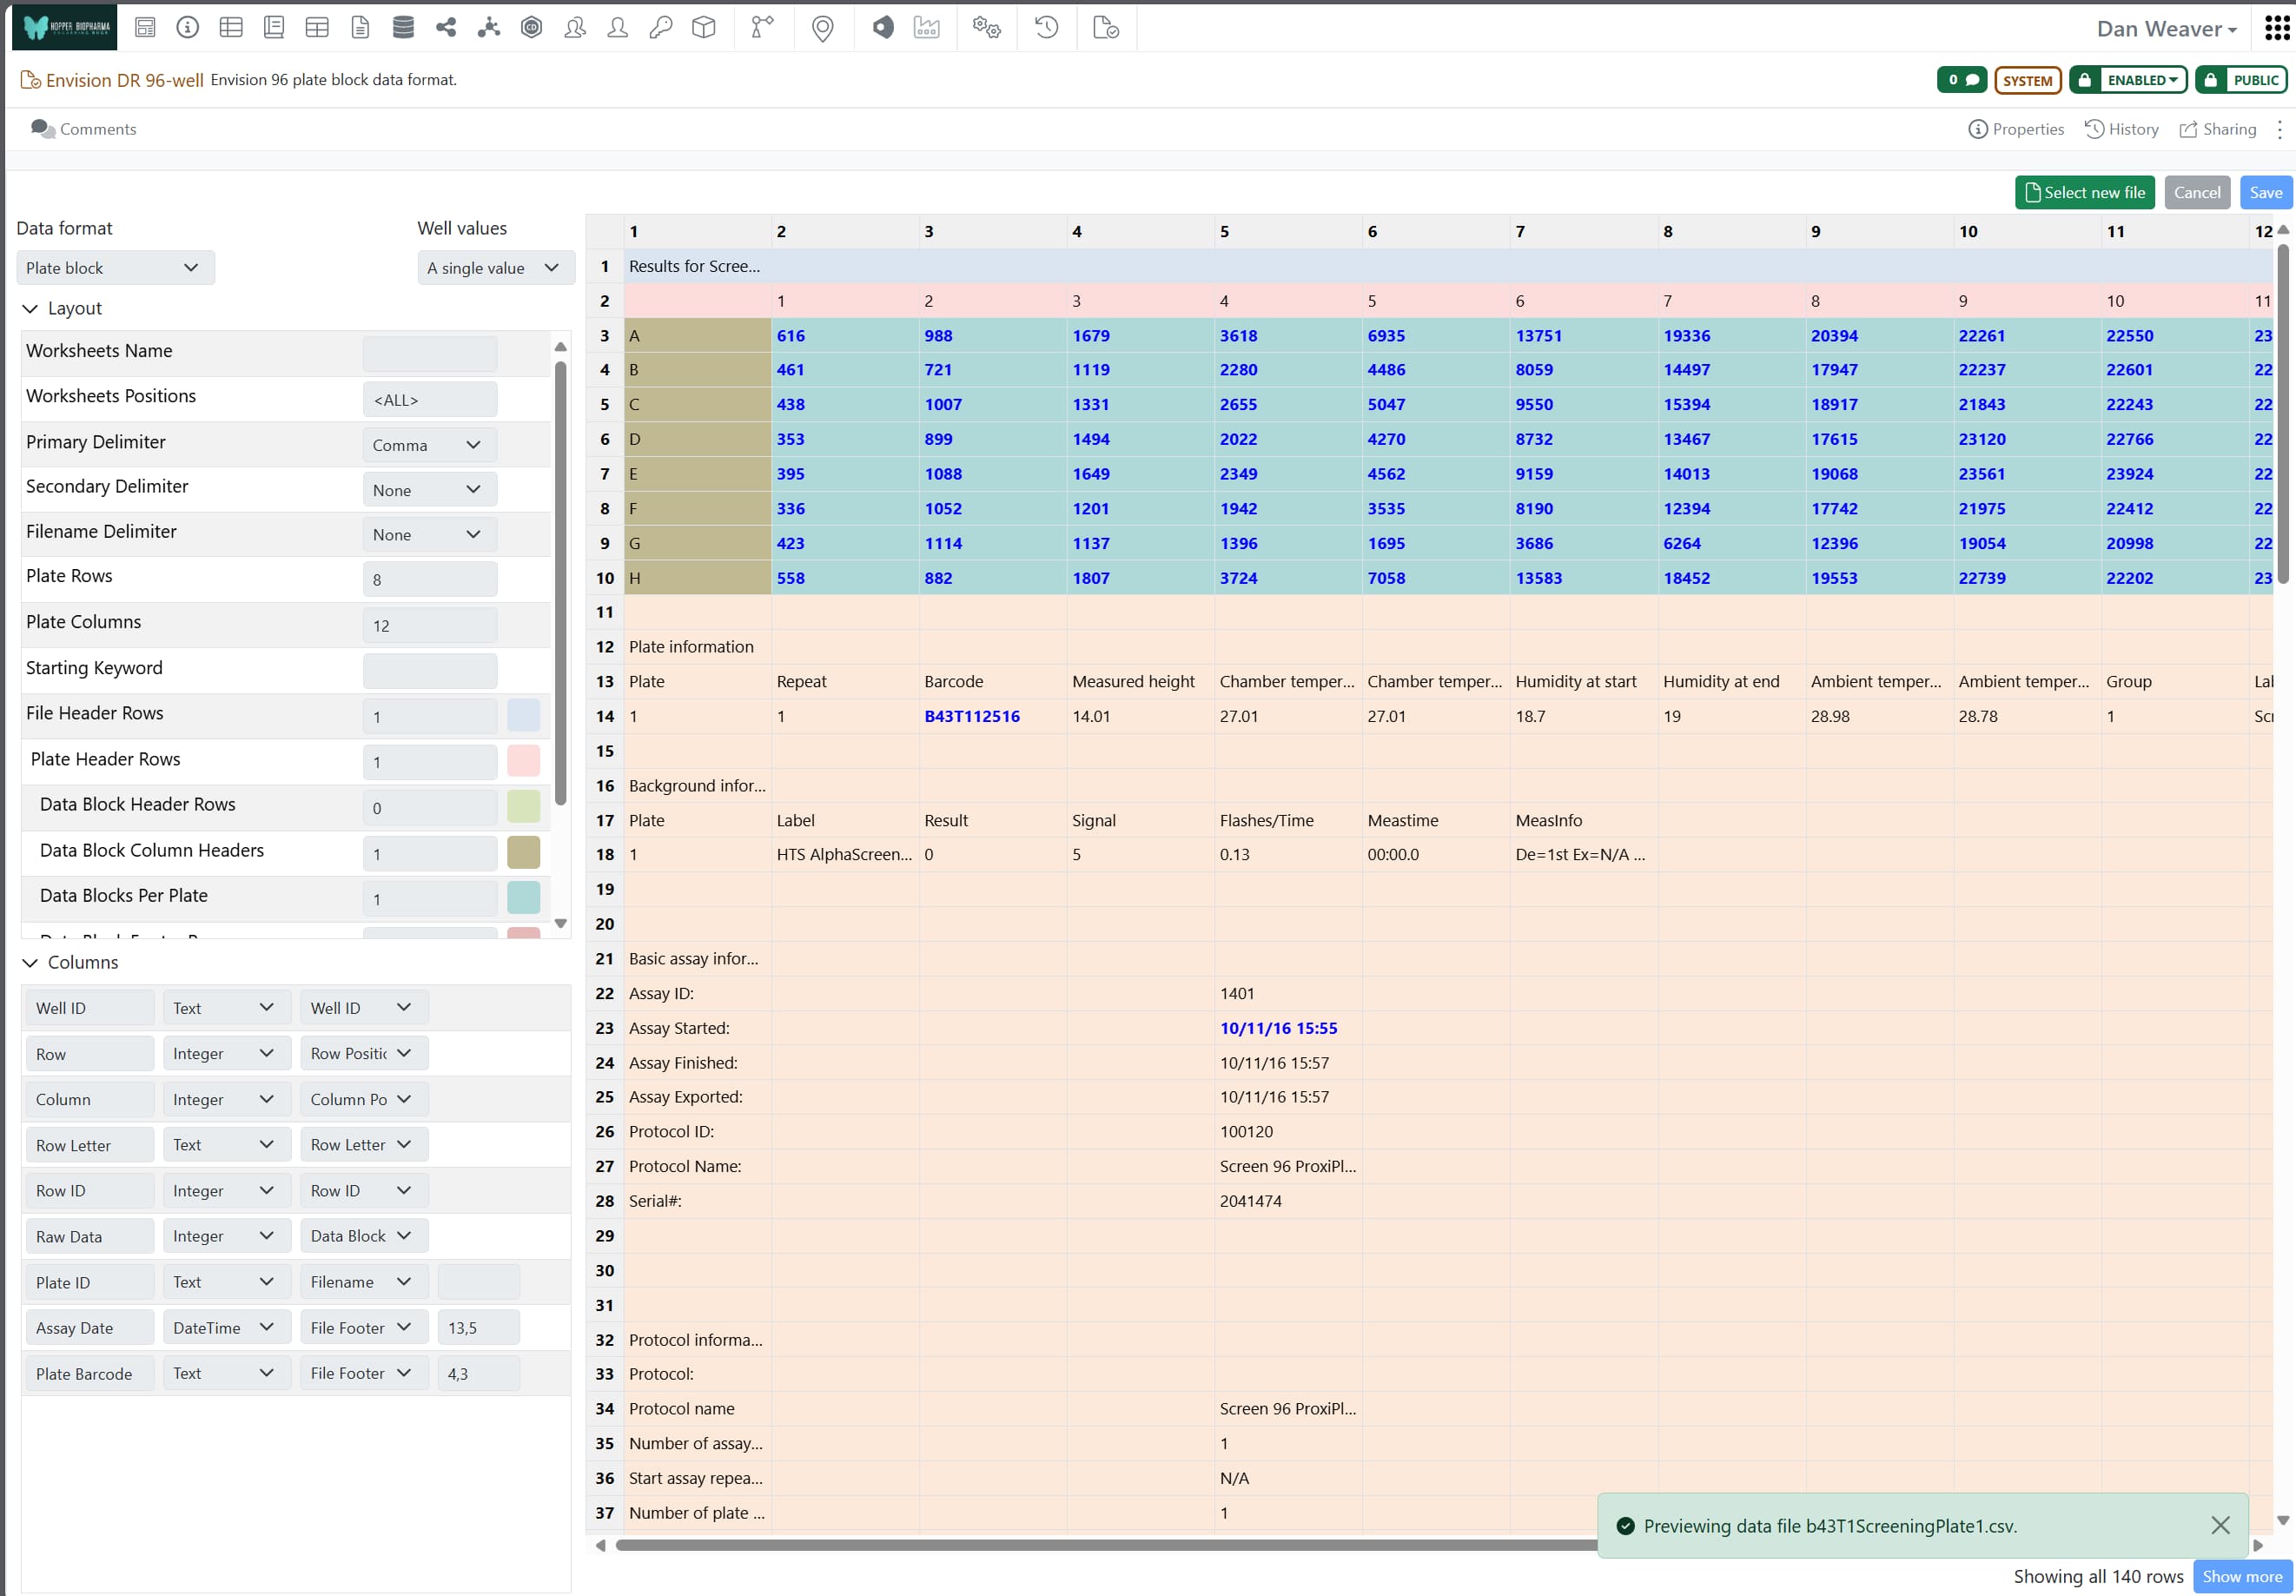Screen dimensions: 2296x1596
Task: Click the clock history icon in toolbar
Action: tap(1046, 27)
